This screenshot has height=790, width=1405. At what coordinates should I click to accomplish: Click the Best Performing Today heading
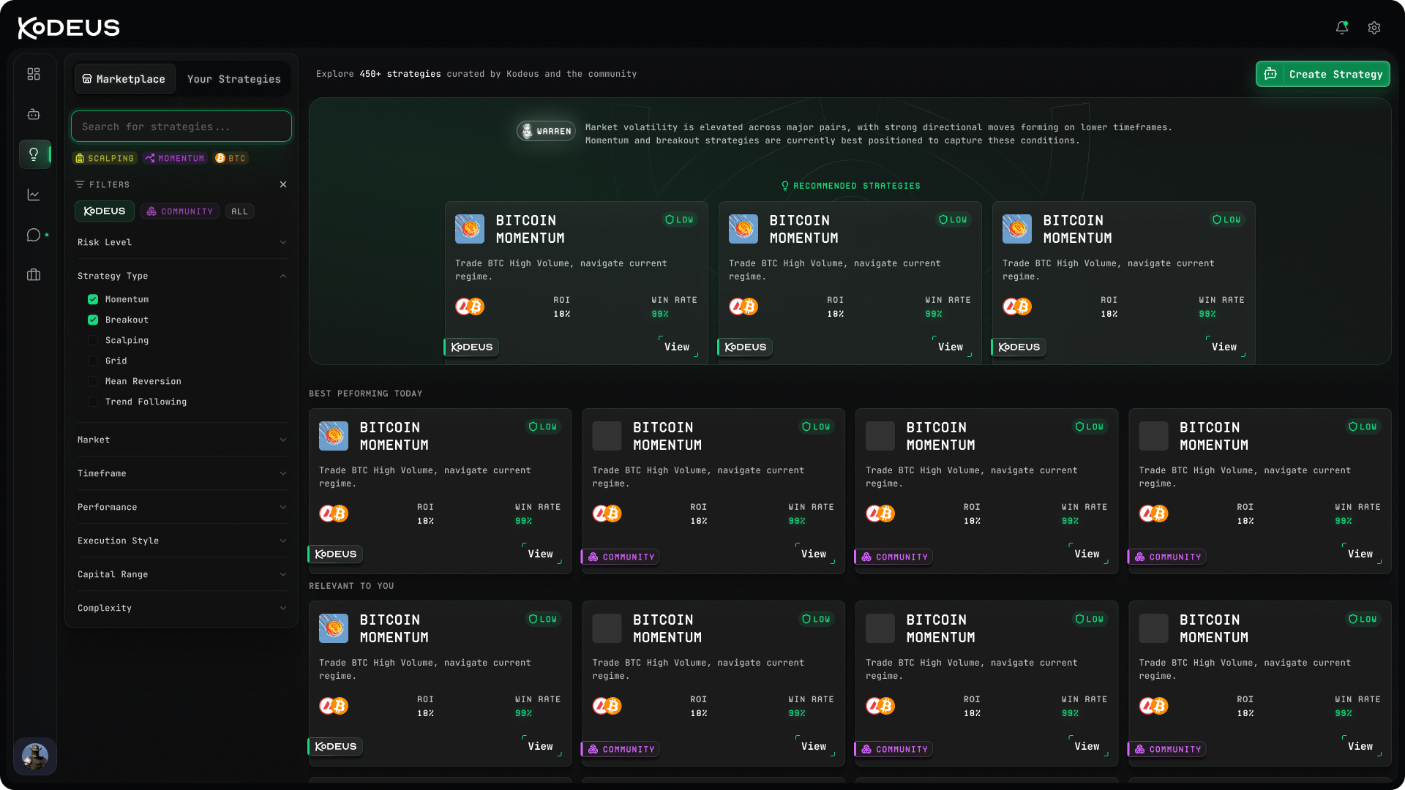(365, 394)
